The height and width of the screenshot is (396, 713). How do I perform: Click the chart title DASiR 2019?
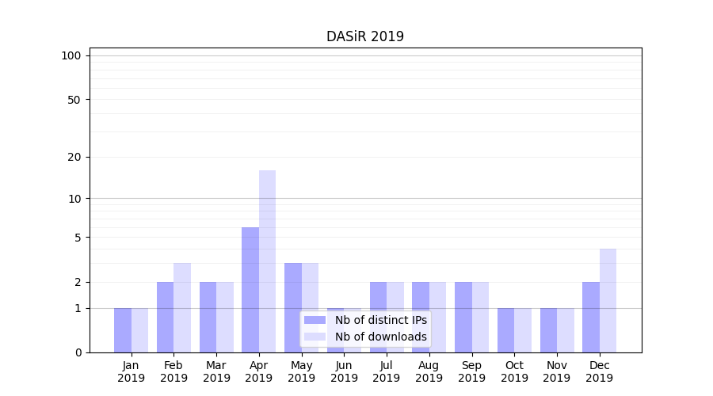pos(365,36)
